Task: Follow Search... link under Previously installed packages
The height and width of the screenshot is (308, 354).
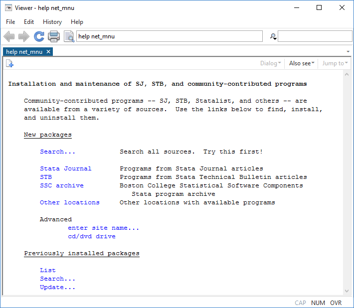Action: (x=57, y=279)
